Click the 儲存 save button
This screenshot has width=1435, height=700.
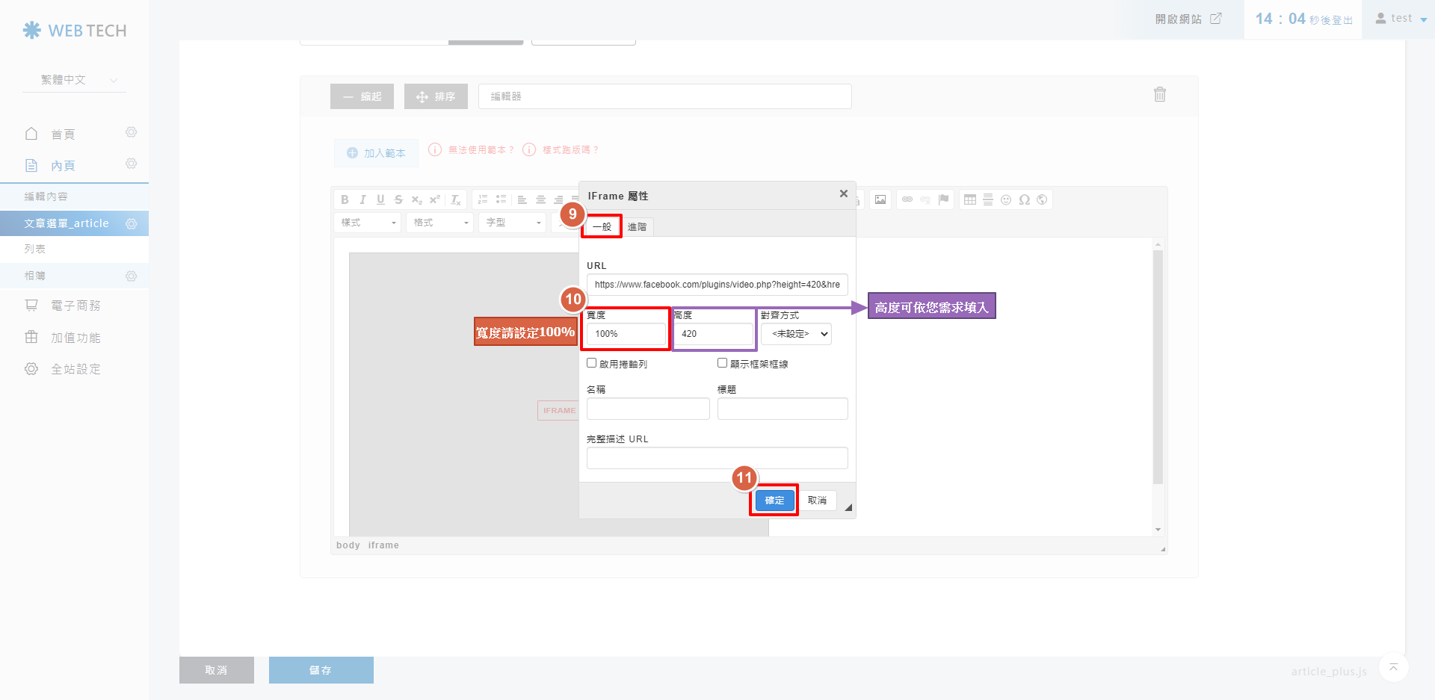(x=321, y=670)
